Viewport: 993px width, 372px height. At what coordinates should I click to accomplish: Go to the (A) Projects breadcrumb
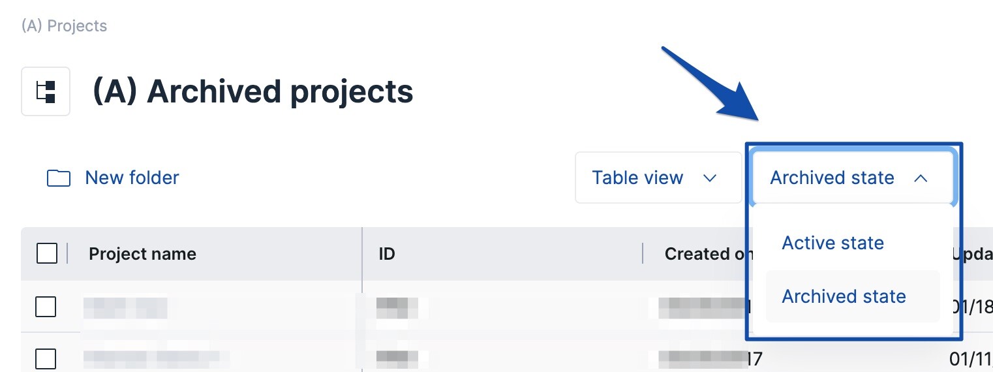(x=64, y=26)
